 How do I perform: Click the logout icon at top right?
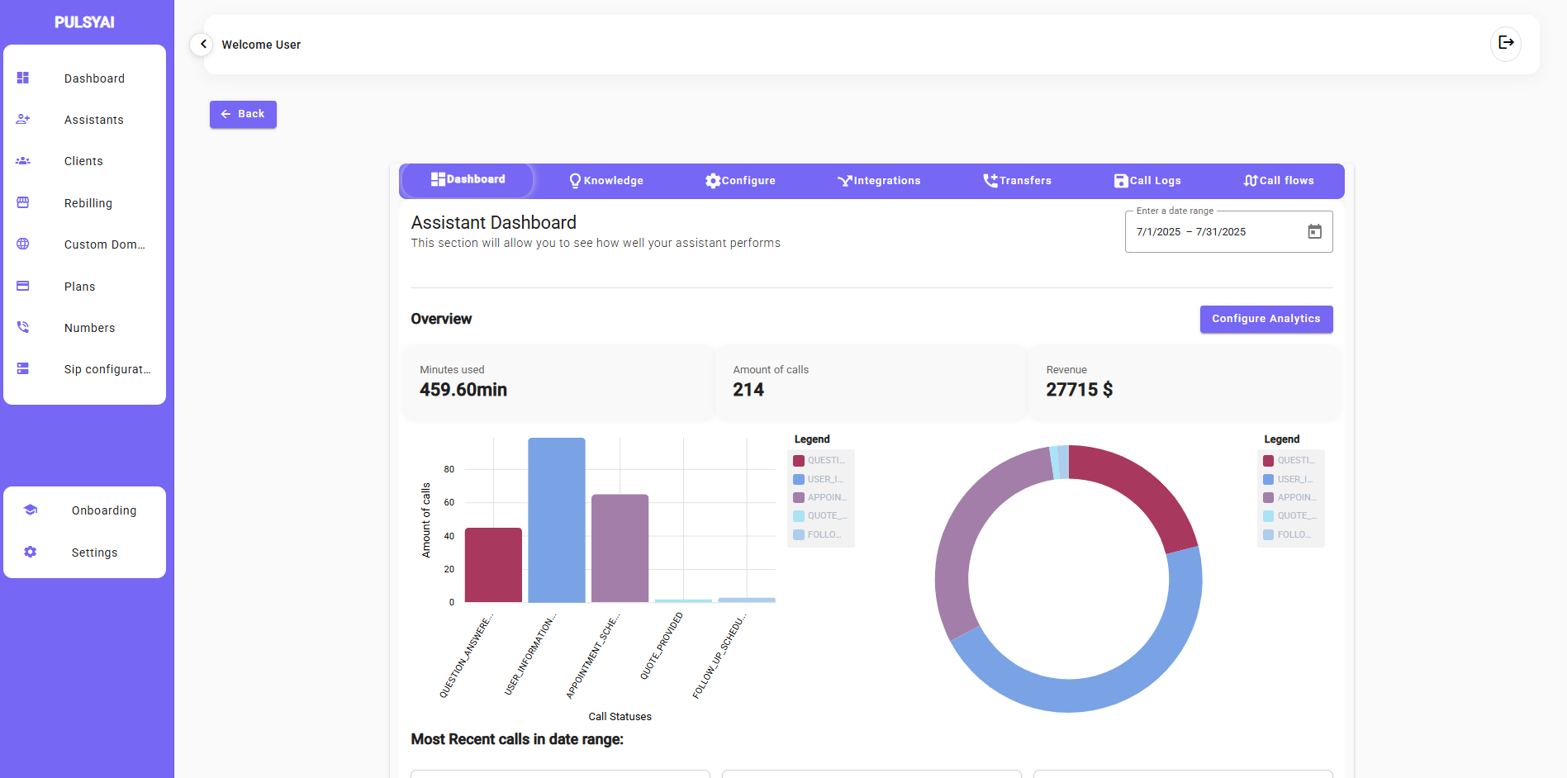[x=1506, y=43]
